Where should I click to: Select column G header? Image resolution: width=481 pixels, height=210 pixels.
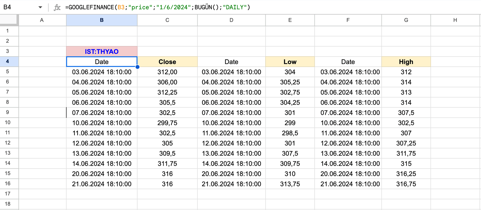coord(406,20)
